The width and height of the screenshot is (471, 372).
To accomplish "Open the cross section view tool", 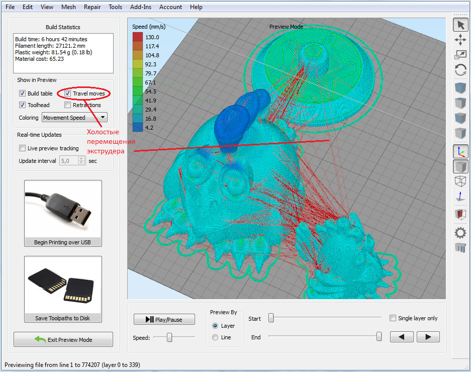I will (460, 214).
